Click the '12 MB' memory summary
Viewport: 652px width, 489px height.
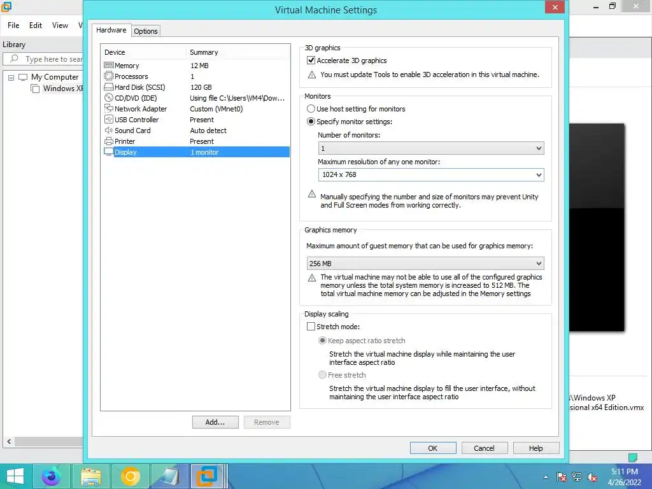pos(199,66)
